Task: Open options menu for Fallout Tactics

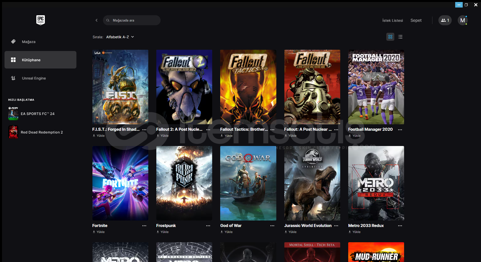Action: click(x=272, y=129)
